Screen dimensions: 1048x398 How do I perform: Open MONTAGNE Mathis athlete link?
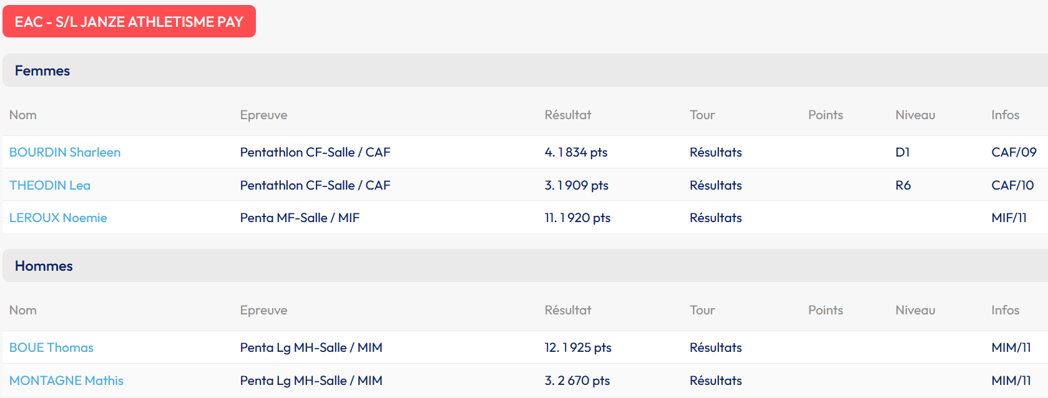tap(66, 381)
